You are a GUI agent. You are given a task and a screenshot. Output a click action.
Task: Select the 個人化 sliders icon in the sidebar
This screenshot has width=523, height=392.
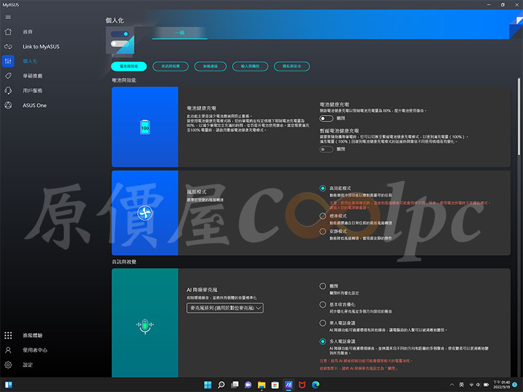8,61
